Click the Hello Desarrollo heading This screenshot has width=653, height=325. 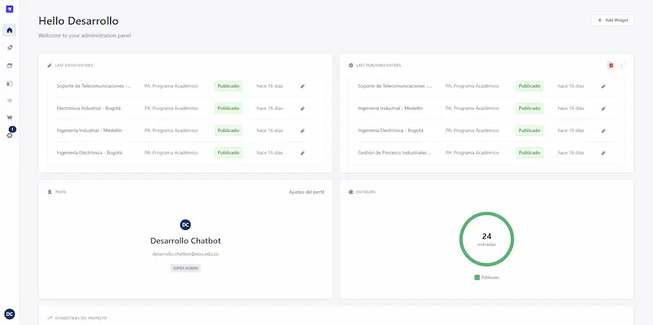[78, 21]
